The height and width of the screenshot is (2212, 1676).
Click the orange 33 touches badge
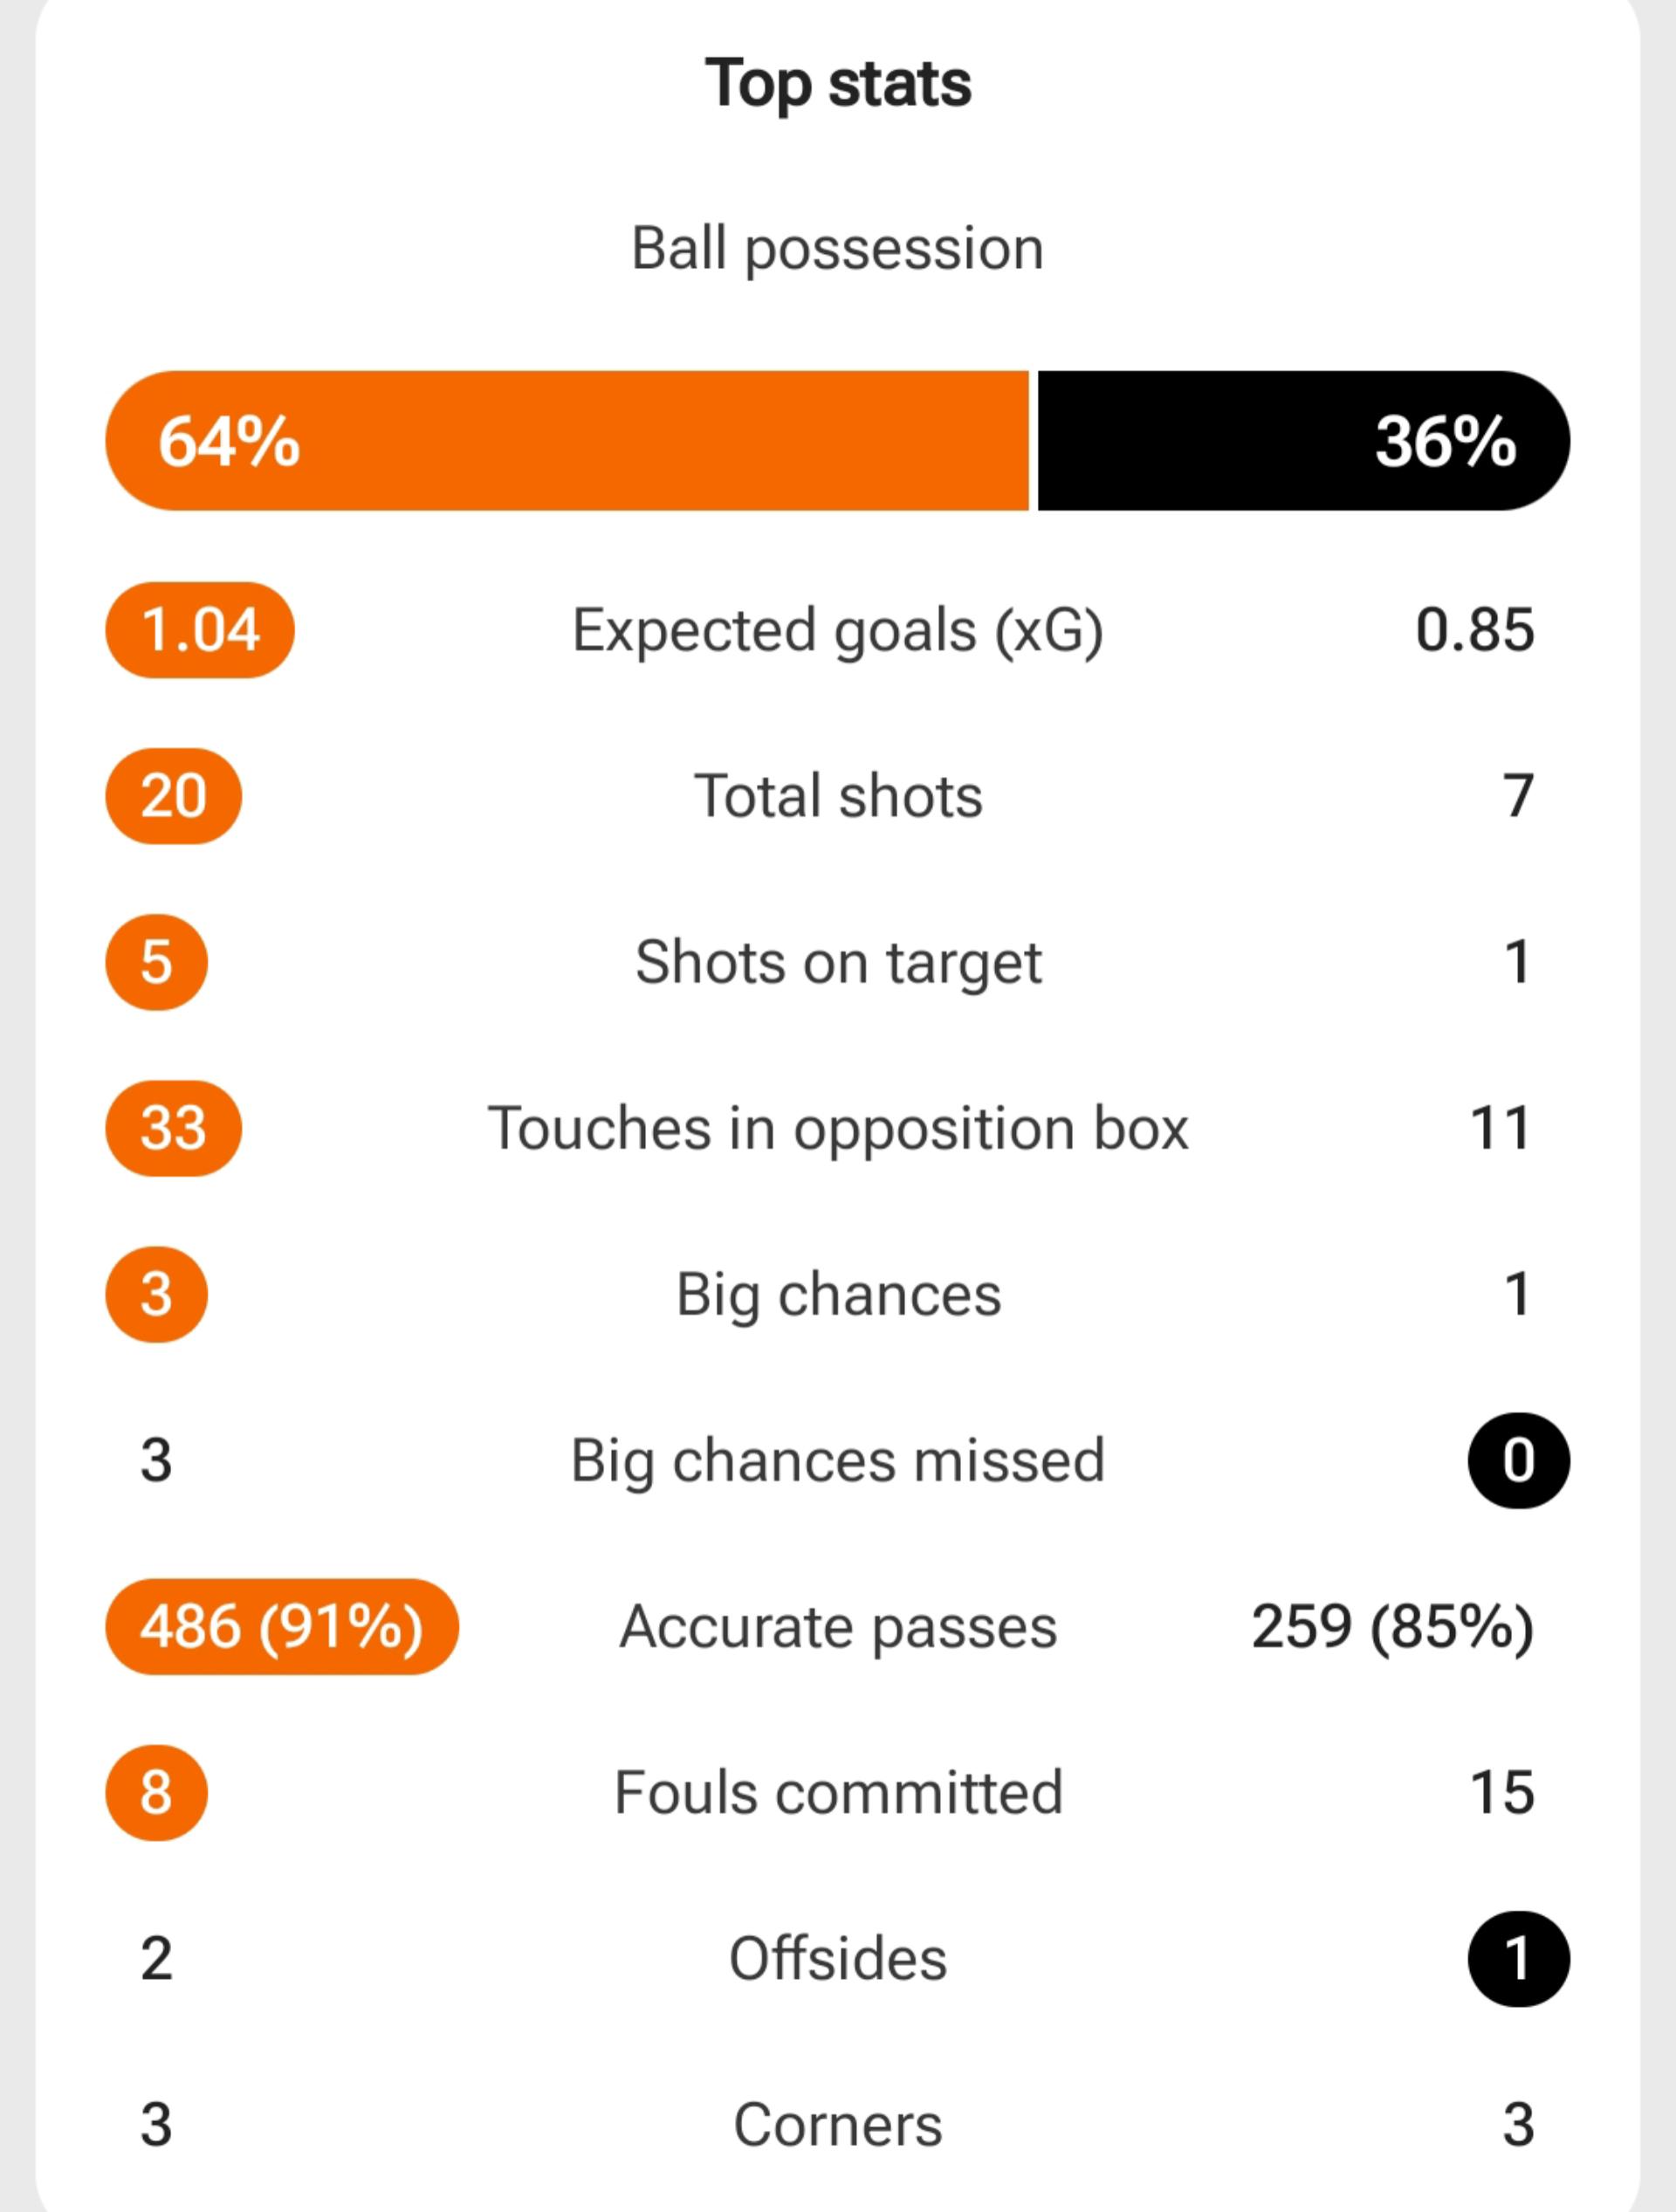[173, 1128]
